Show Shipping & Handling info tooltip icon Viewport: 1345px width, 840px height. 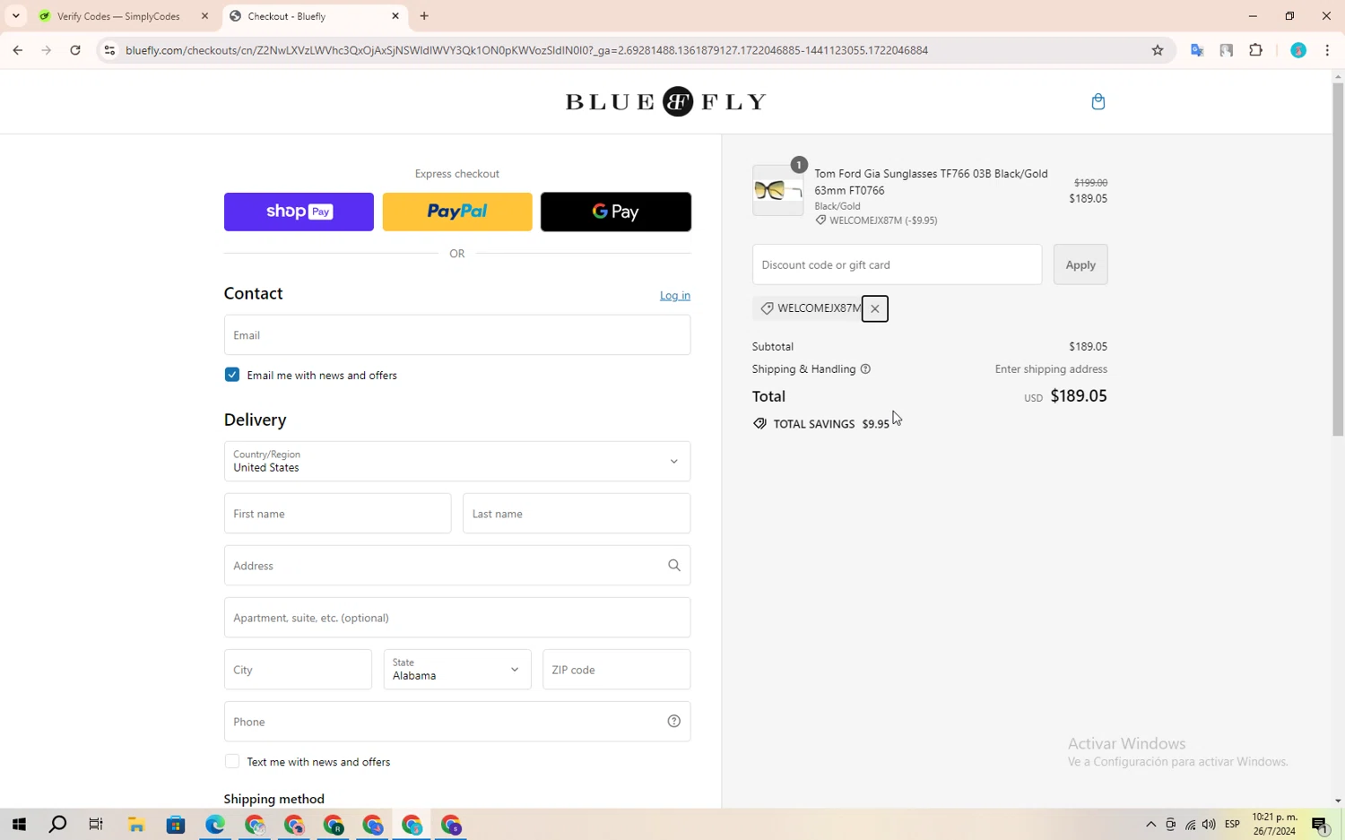click(x=865, y=369)
